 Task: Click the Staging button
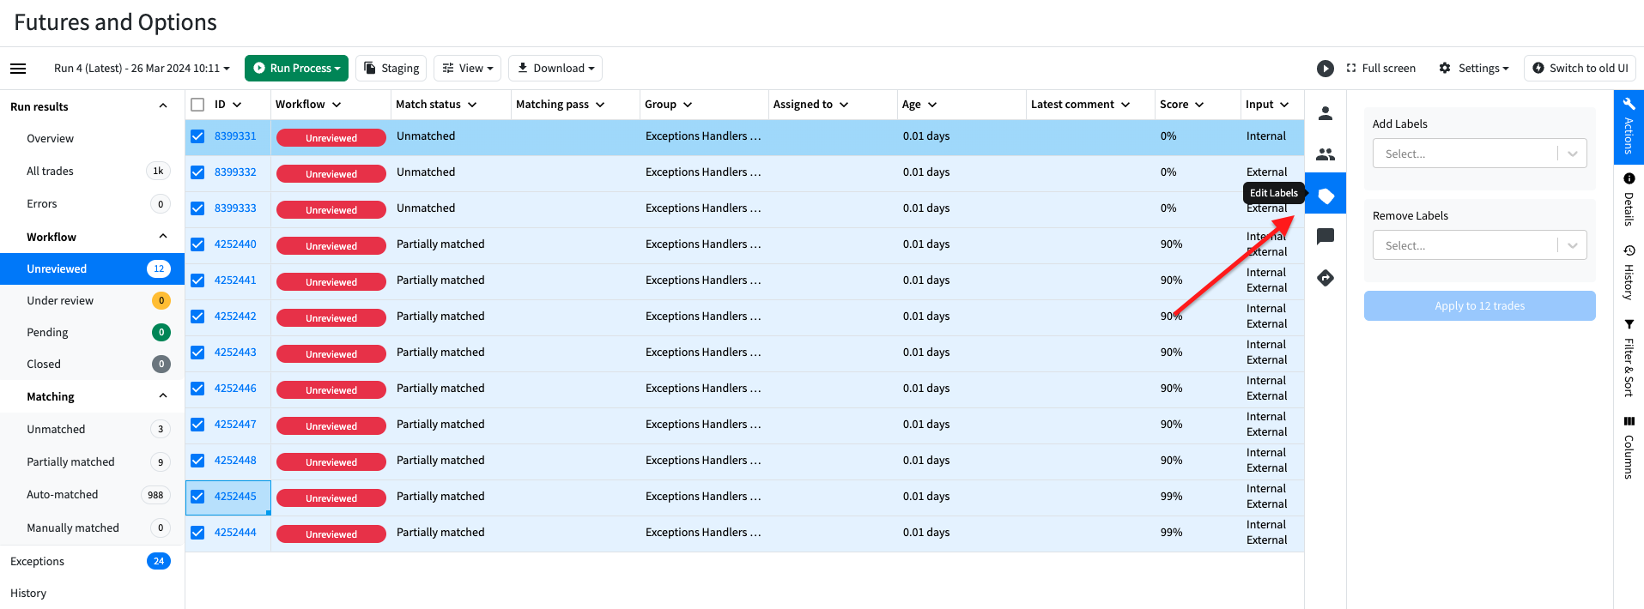click(391, 69)
